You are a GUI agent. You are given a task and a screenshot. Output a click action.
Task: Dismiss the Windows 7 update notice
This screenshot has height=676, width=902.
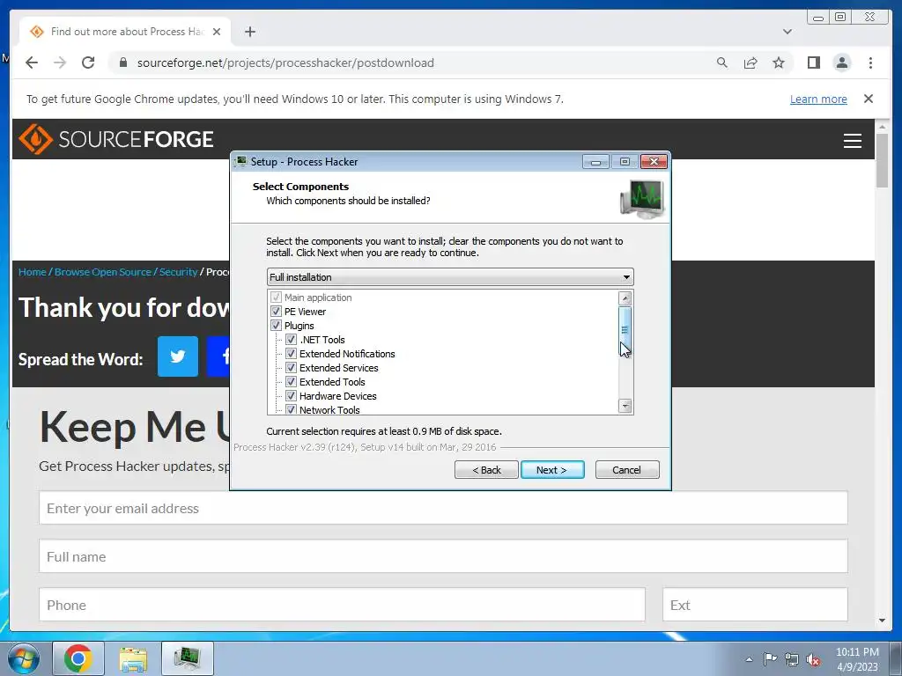[869, 99]
